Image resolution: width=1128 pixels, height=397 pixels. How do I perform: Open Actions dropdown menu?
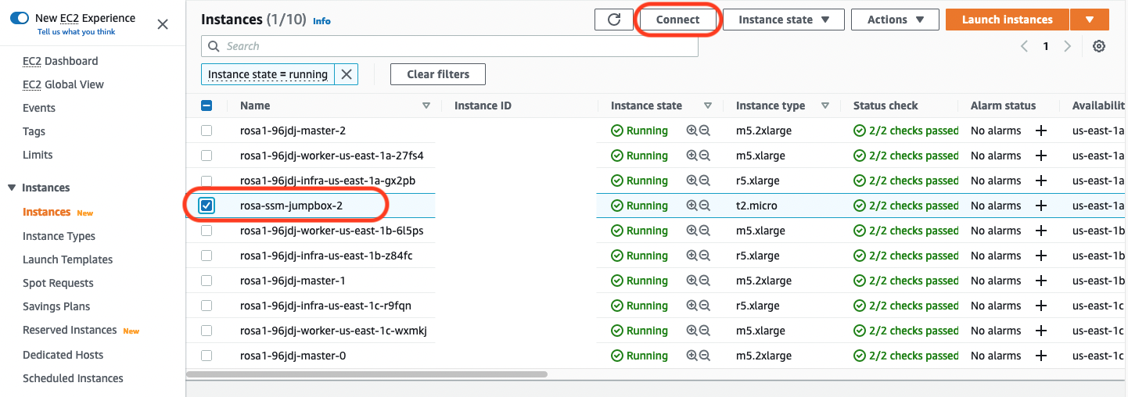tap(895, 20)
